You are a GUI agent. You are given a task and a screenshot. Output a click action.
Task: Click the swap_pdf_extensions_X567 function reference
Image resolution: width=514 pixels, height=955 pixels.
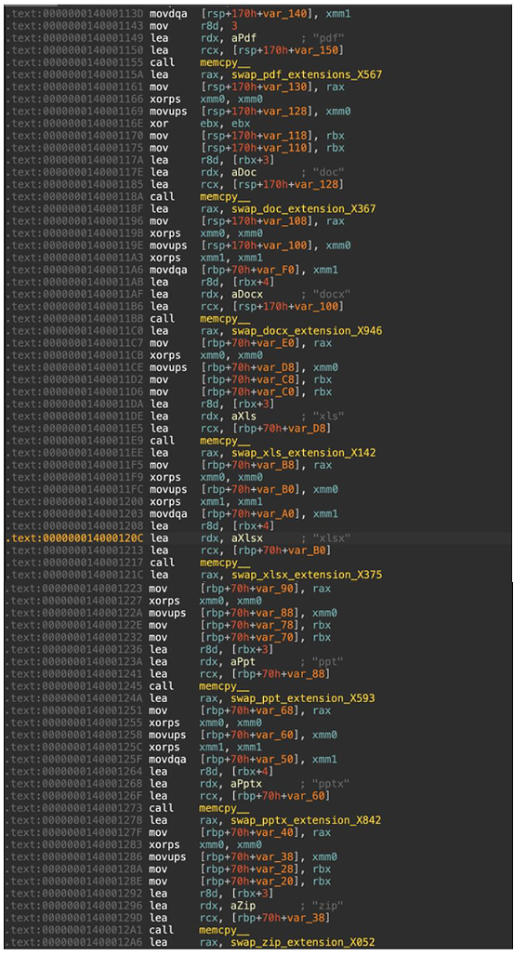291,75
